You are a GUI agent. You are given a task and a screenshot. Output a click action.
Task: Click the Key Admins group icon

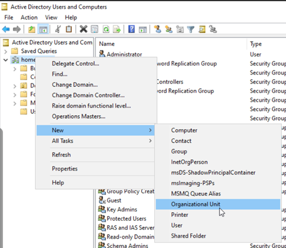(x=102, y=209)
